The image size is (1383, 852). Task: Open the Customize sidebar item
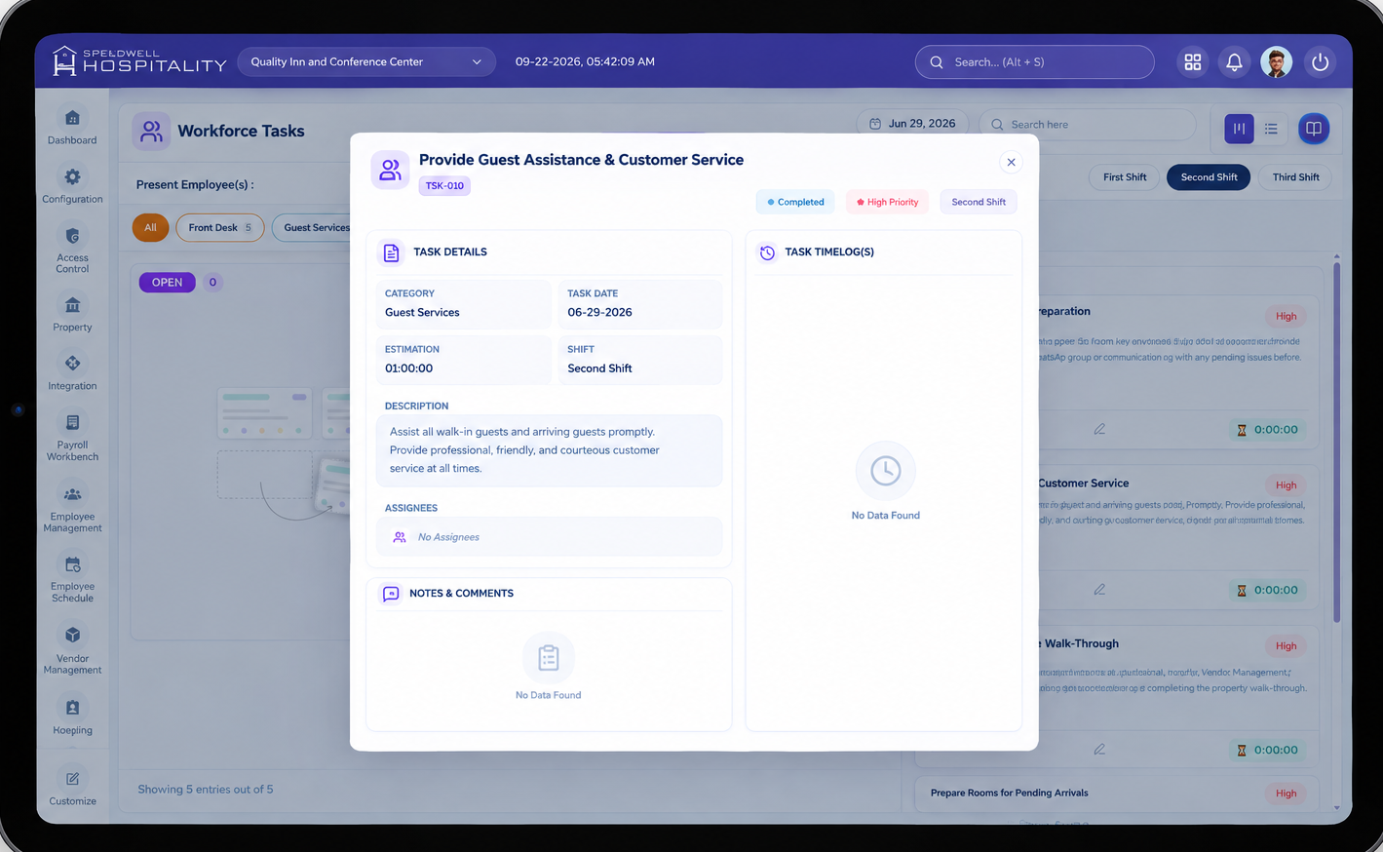[x=72, y=788]
